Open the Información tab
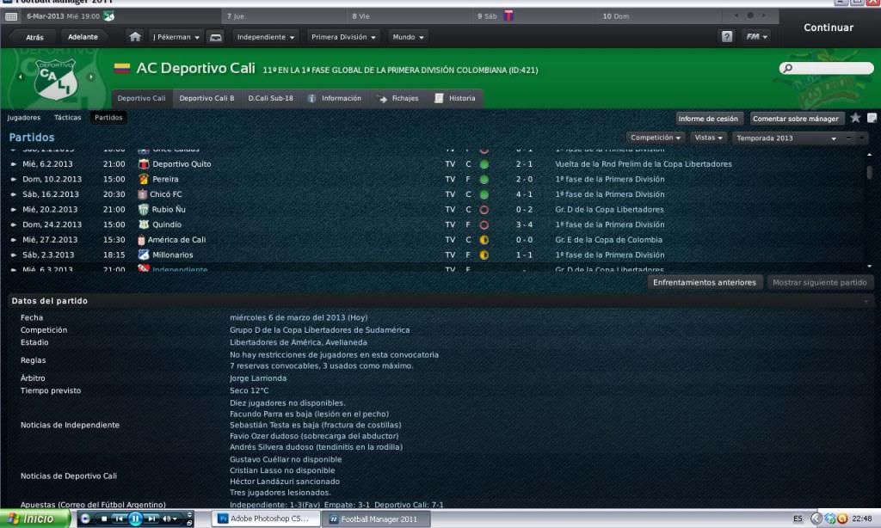The height and width of the screenshot is (528, 881). [335, 98]
